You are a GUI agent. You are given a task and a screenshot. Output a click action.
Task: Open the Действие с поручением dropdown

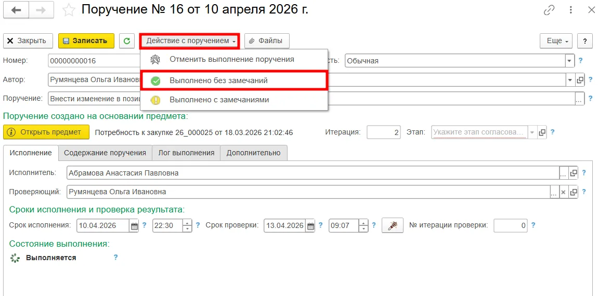point(190,41)
